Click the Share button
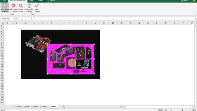Image resolution: width=197 pixels, height=111 pixels. 184,1
